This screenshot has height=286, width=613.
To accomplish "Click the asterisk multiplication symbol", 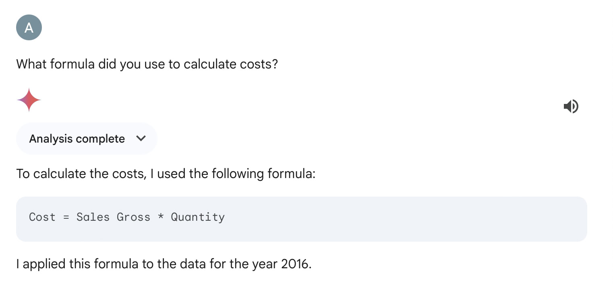I will (161, 217).
